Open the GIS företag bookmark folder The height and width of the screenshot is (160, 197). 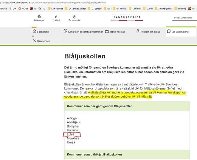coord(120,9)
